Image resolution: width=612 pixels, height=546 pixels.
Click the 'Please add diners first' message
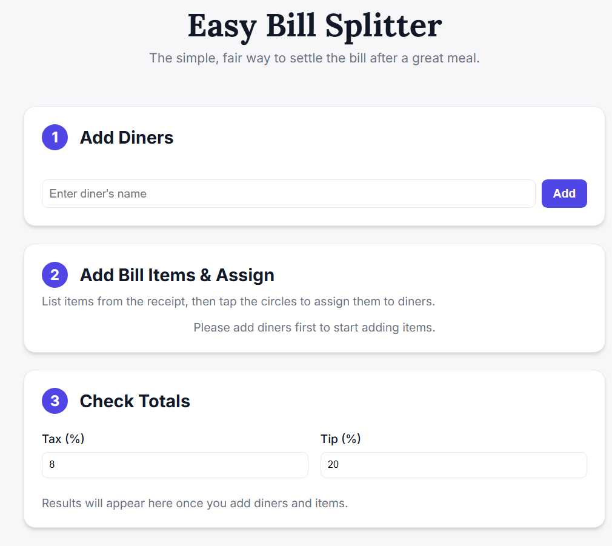pos(314,327)
